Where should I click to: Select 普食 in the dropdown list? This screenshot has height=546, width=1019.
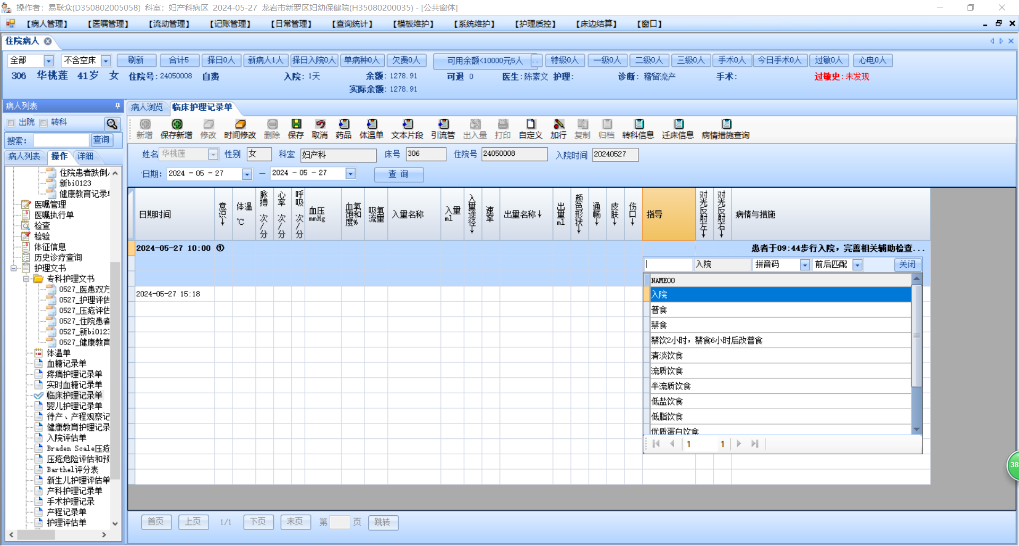coord(780,310)
